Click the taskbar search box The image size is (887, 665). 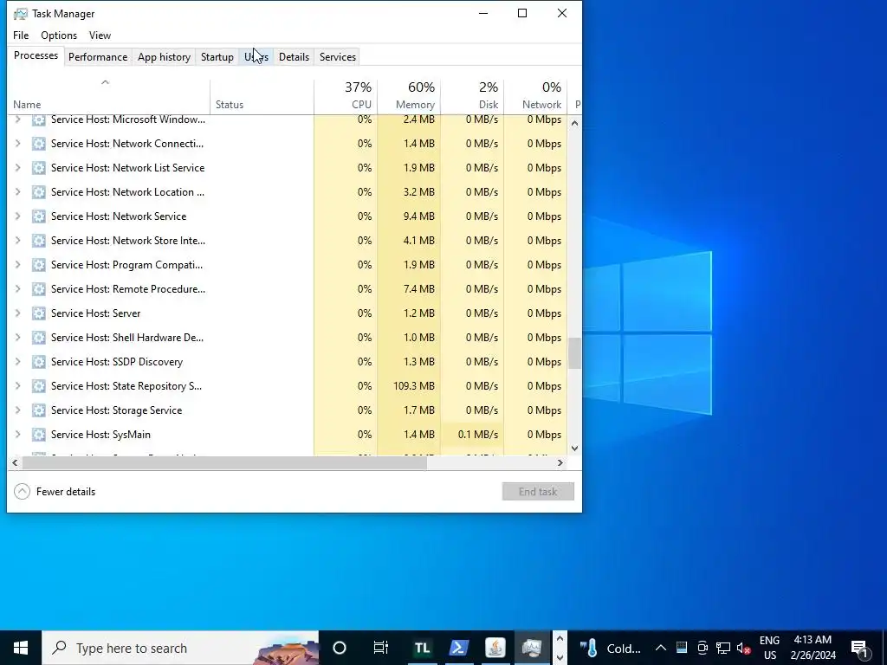[180, 648]
